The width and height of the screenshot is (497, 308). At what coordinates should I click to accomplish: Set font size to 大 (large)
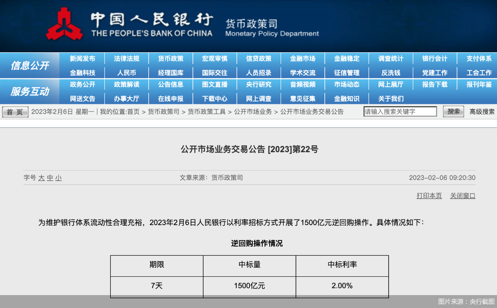click(x=41, y=178)
